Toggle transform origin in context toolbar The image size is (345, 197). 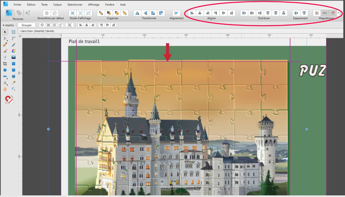42,25
